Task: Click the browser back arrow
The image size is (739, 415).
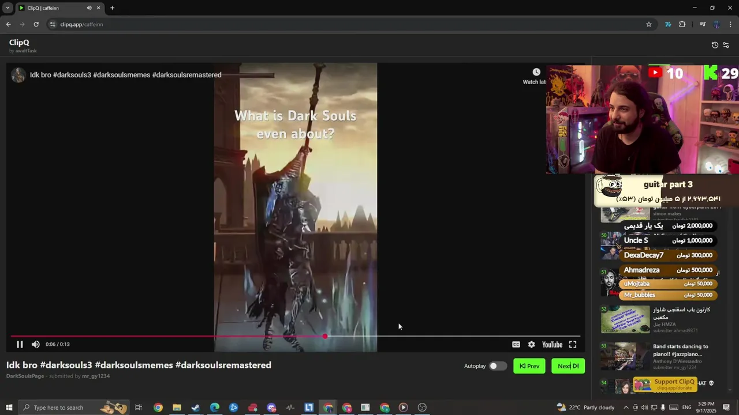Action: [8, 24]
